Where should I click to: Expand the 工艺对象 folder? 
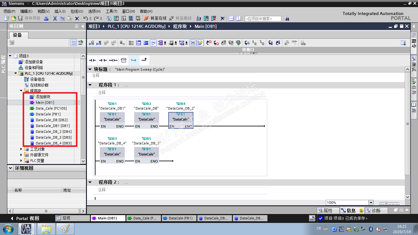point(21,149)
